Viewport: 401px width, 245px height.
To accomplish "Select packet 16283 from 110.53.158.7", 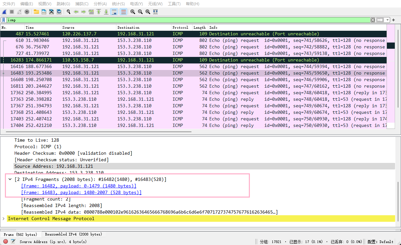I will 193,60.
